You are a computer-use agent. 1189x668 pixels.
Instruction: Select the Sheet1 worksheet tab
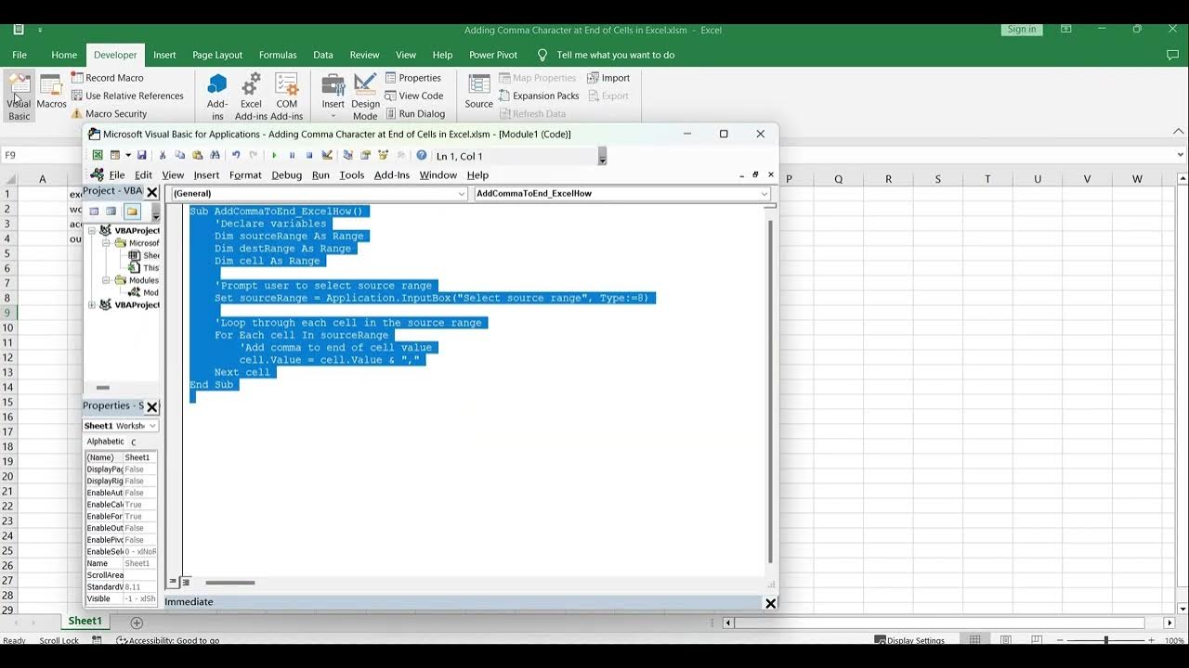[x=85, y=621]
